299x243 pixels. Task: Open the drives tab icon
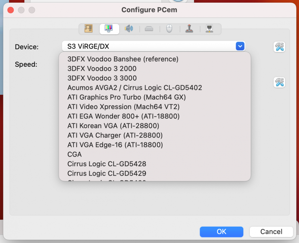[x=149, y=29]
